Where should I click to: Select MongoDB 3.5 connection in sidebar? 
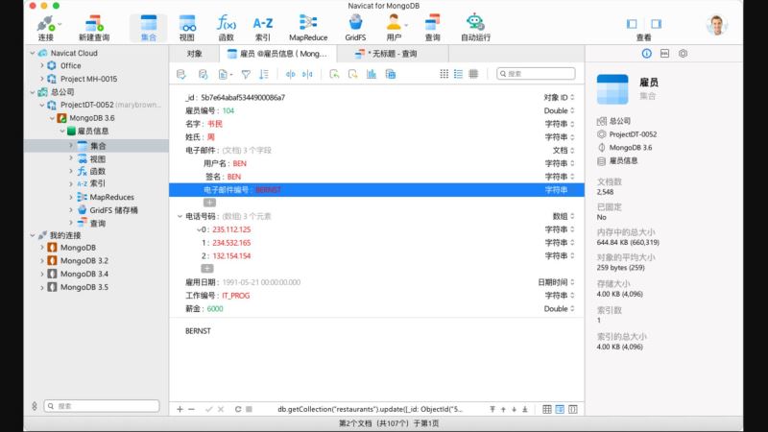[x=84, y=287]
